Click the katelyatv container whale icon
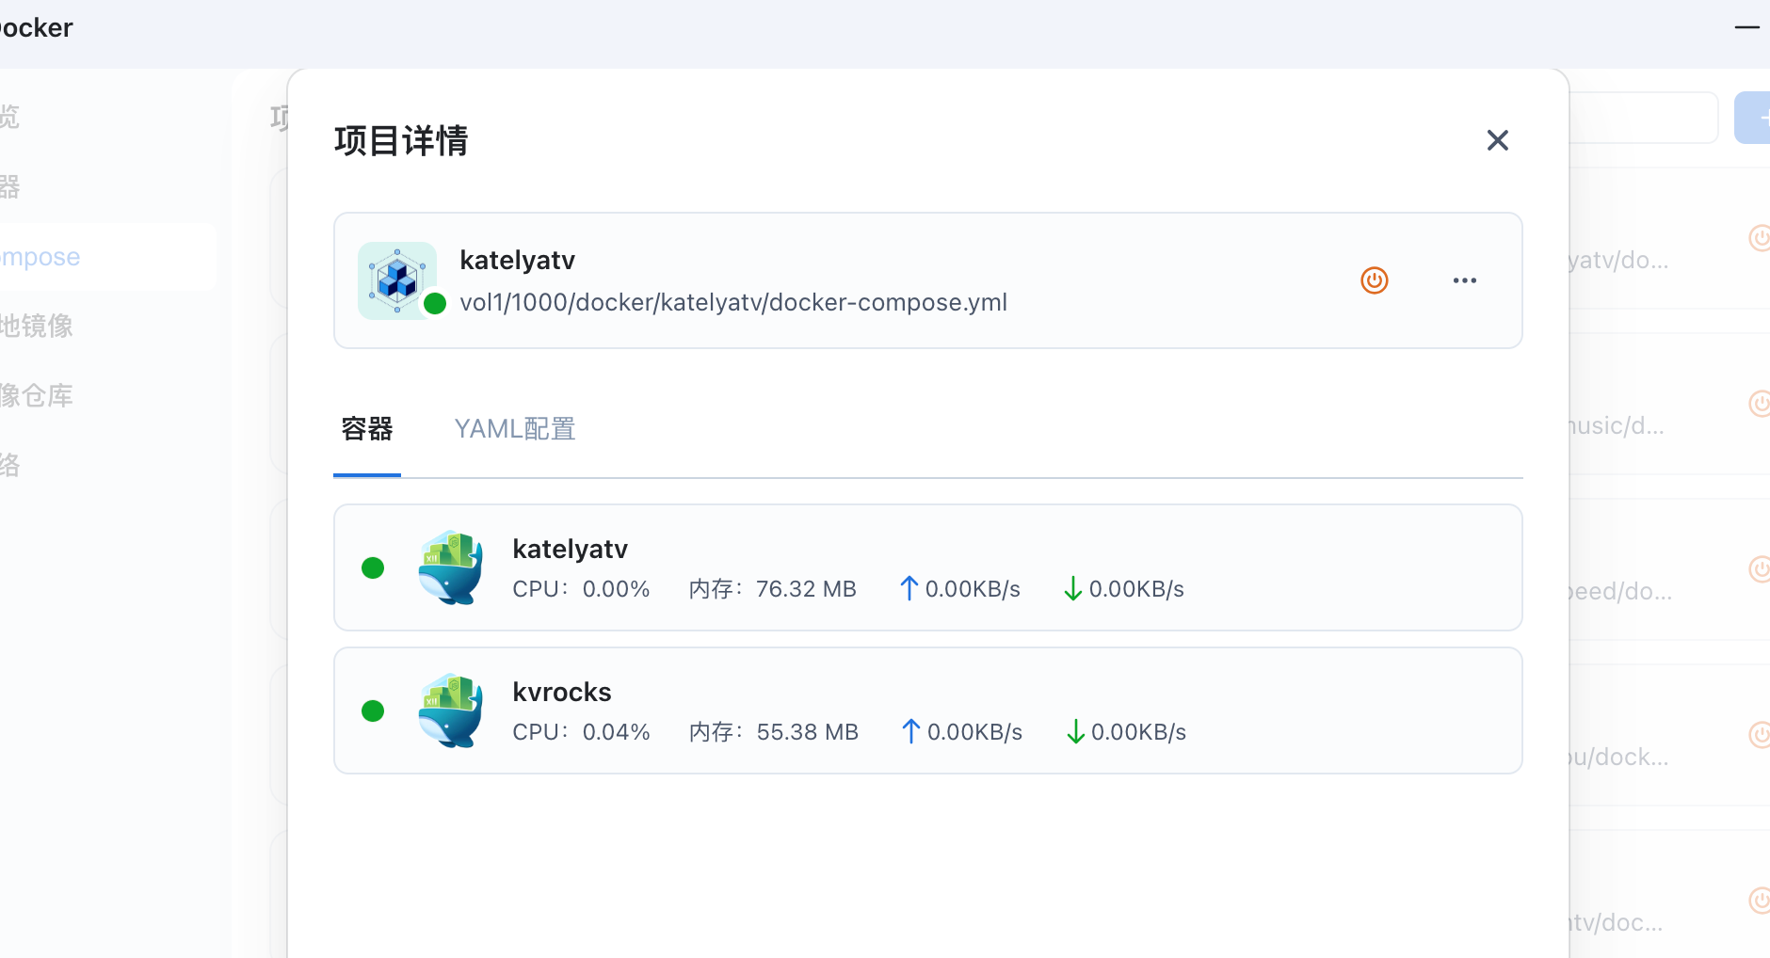This screenshot has height=958, width=1770. click(451, 567)
